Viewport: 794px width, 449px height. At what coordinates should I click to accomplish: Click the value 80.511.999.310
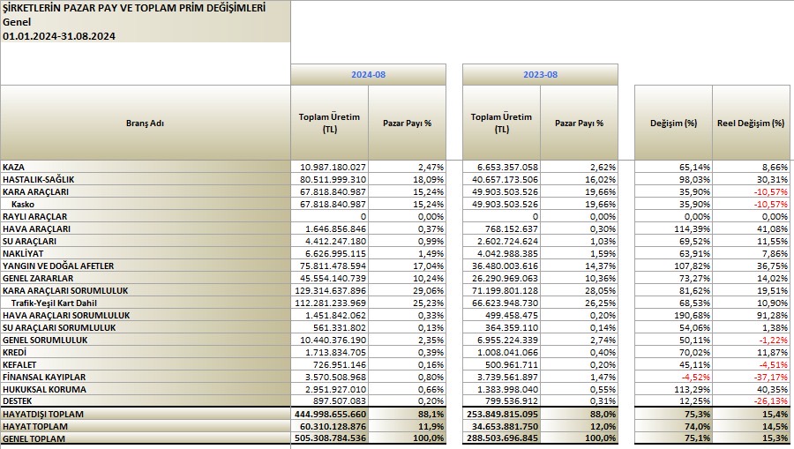coord(333,179)
